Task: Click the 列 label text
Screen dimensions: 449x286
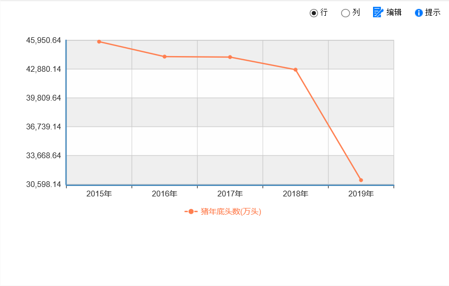Action: coord(356,13)
